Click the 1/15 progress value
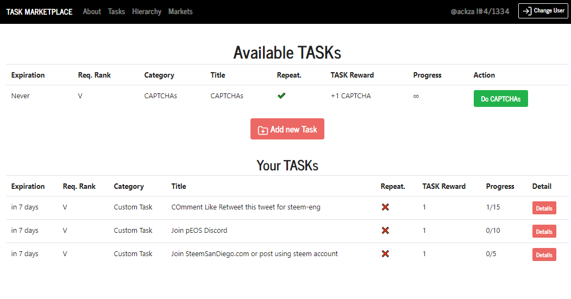The width and height of the screenshot is (571, 299). [x=493, y=207]
